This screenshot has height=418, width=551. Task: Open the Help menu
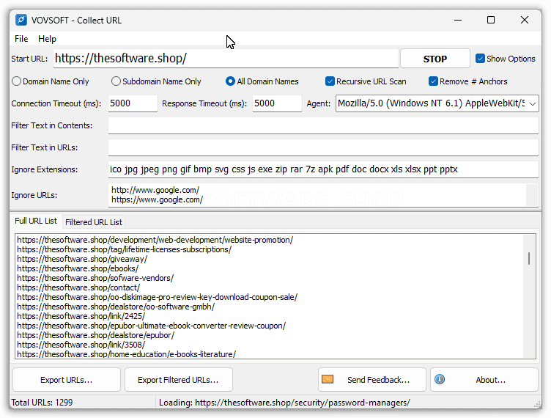coord(47,39)
